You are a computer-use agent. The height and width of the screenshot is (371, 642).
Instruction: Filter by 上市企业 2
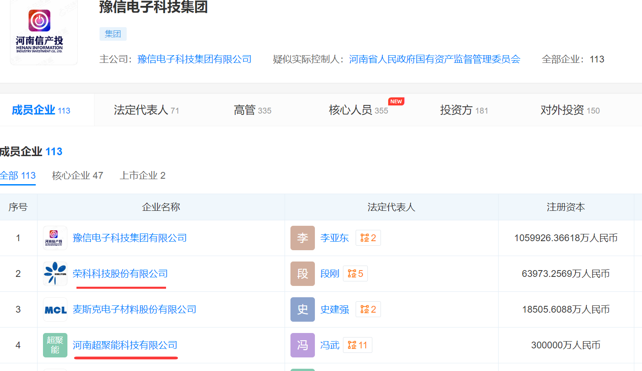pos(143,176)
